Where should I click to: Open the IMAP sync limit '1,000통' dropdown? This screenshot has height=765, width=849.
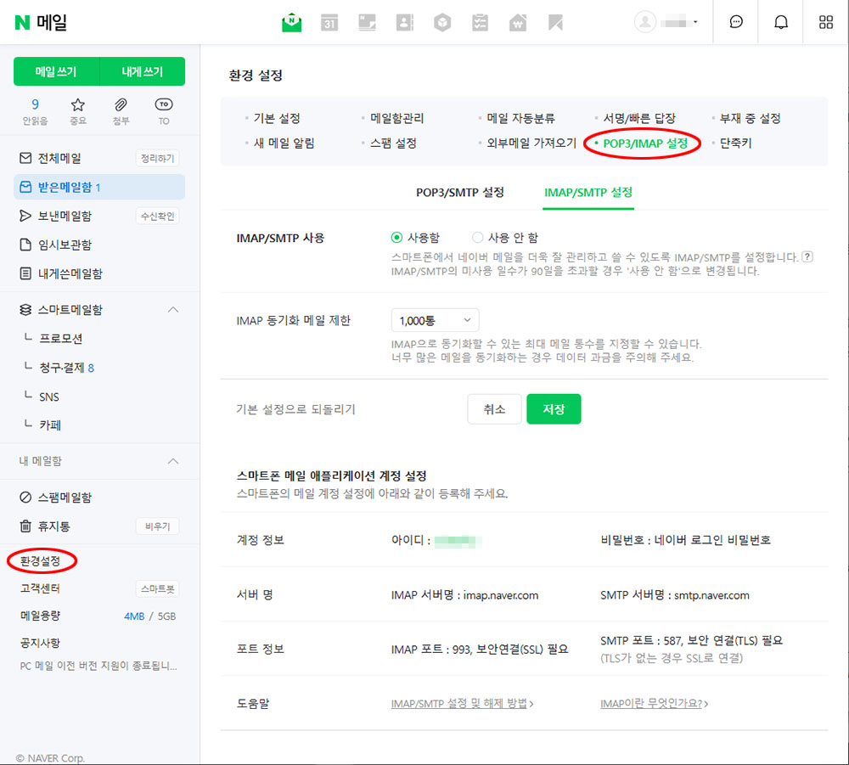click(435, 320)
